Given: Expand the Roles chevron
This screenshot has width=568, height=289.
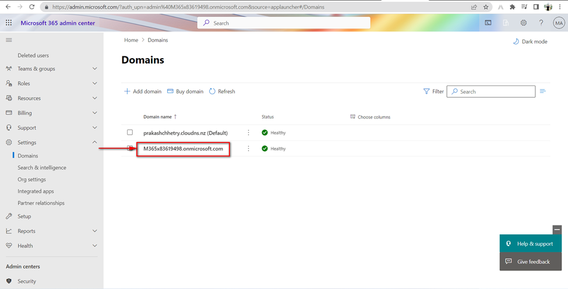Looking at the screenshot, I should click(x=94, y=83).
